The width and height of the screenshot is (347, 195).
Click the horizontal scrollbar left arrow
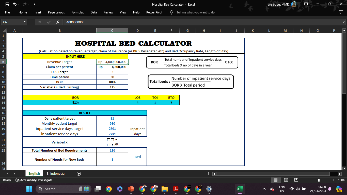pos(214,174)
